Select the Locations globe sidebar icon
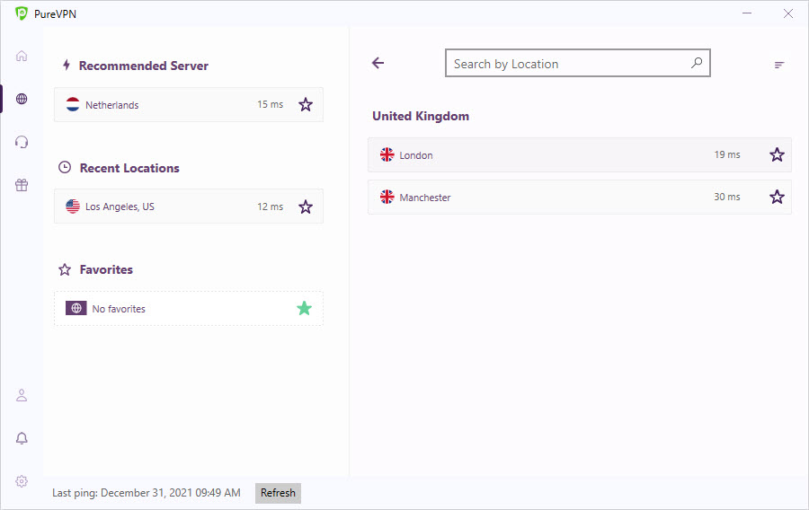This screenshot has height=510, width=809. pyautogui.click(x=22, y=99)
